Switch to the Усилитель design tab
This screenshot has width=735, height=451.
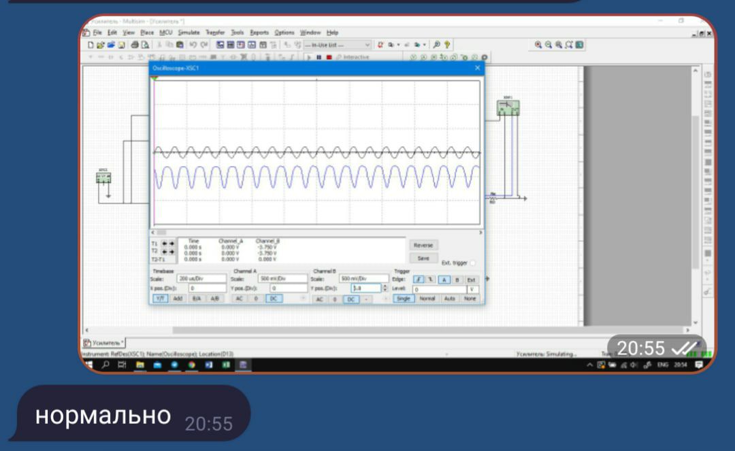105,343
